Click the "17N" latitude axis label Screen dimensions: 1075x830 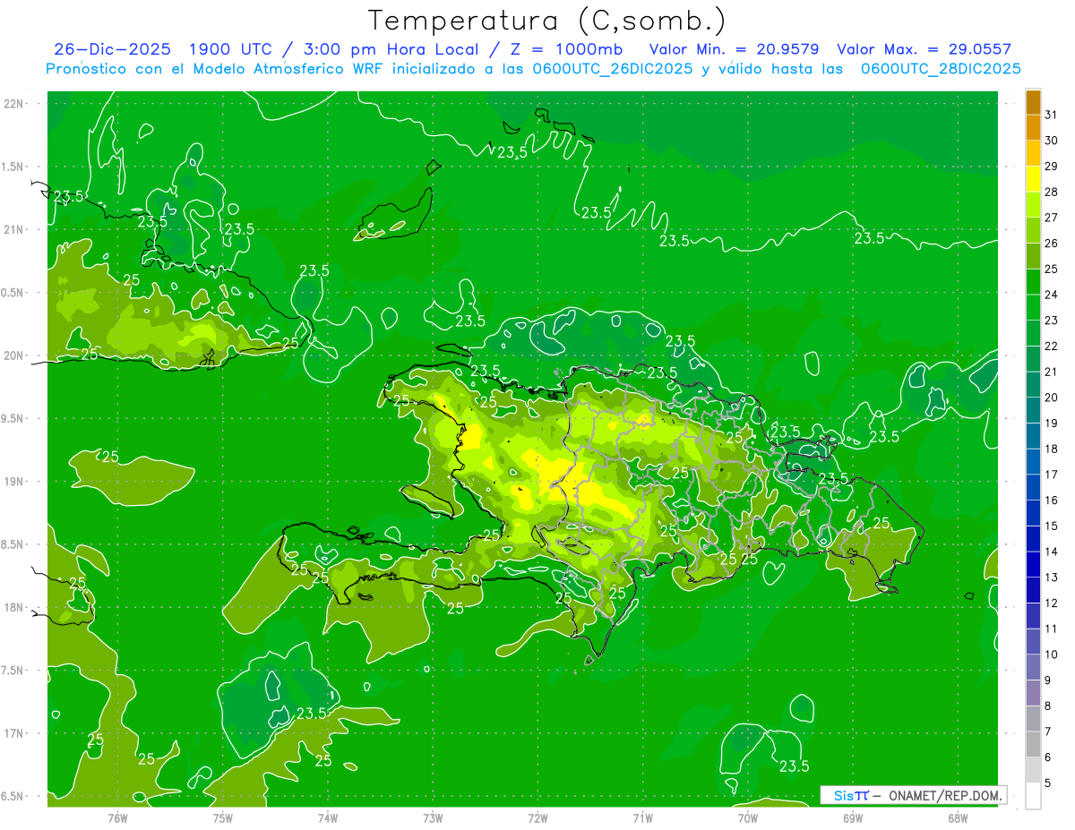tap(15, 733)
